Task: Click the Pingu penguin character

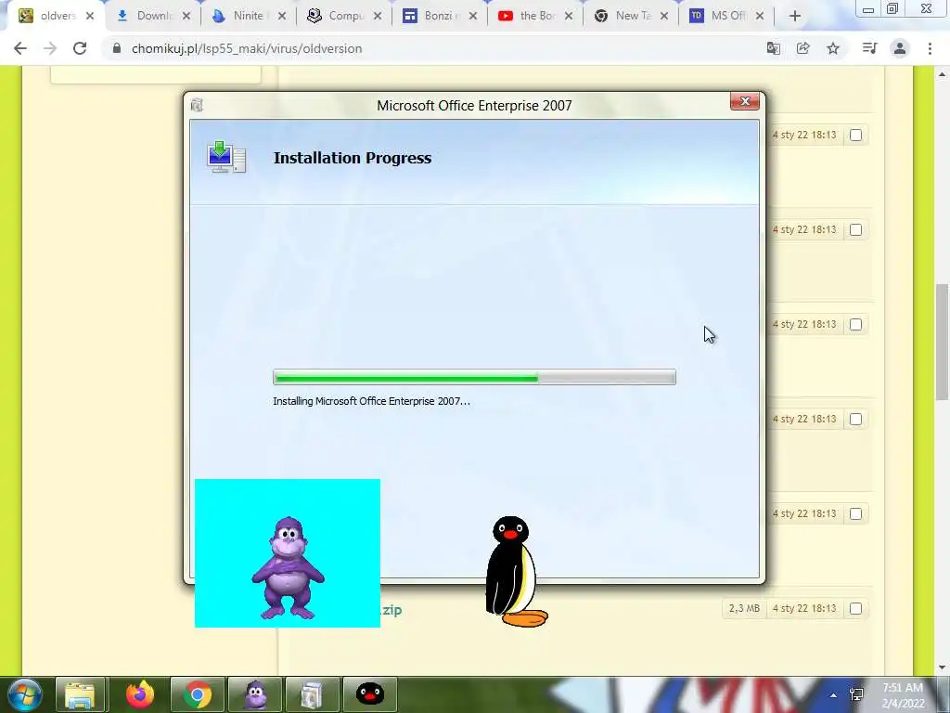Action: 515,571
